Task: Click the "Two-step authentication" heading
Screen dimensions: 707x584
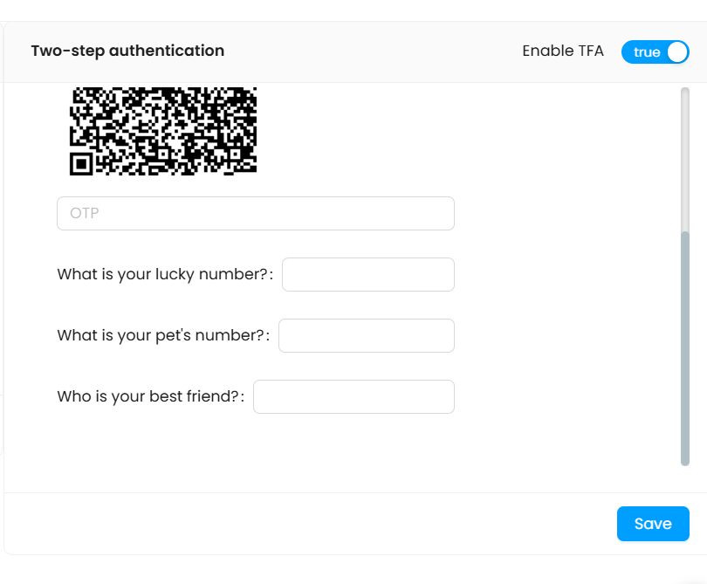Action: point(127,51)
